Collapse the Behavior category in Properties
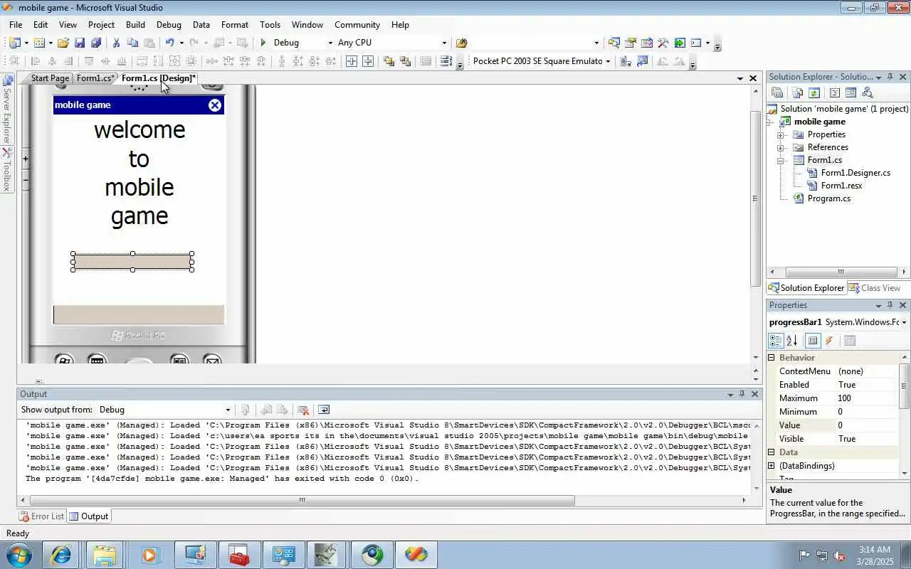Image resolution: width=911 pixels, height=569 pixels. pos(772,358)
